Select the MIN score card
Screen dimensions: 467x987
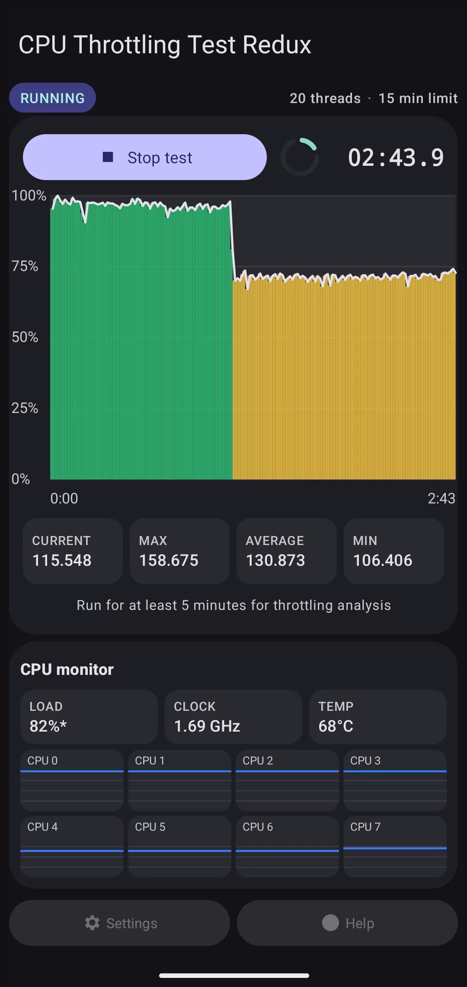[x=393, y=551]
